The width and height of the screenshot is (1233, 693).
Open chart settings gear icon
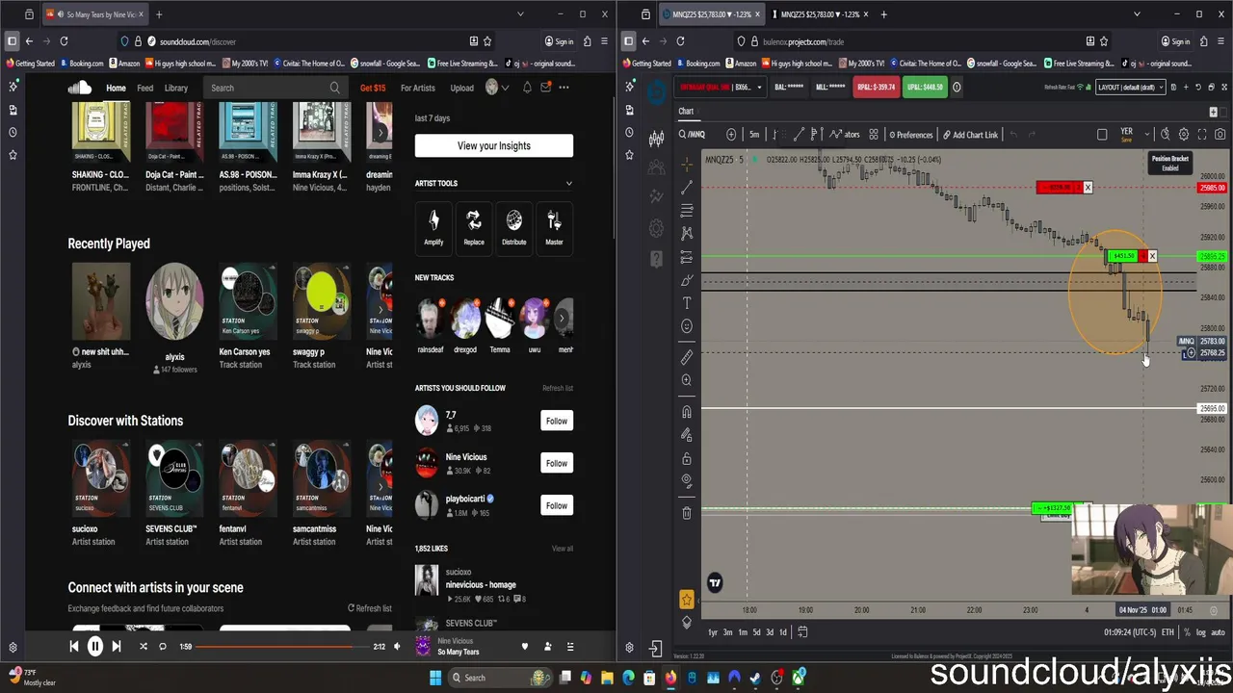coord(1184,135)
